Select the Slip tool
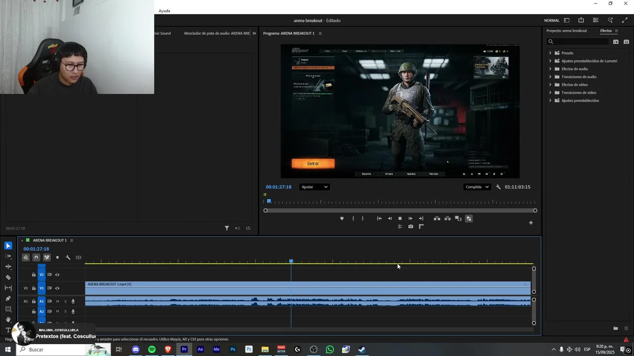 8,288
